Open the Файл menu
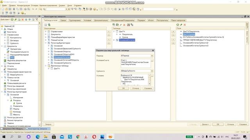250x140 pixels. [x=4, y=5]
